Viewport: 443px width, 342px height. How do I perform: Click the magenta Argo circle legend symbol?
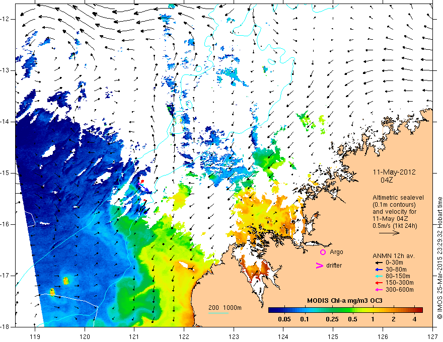(x=323, y=252)
